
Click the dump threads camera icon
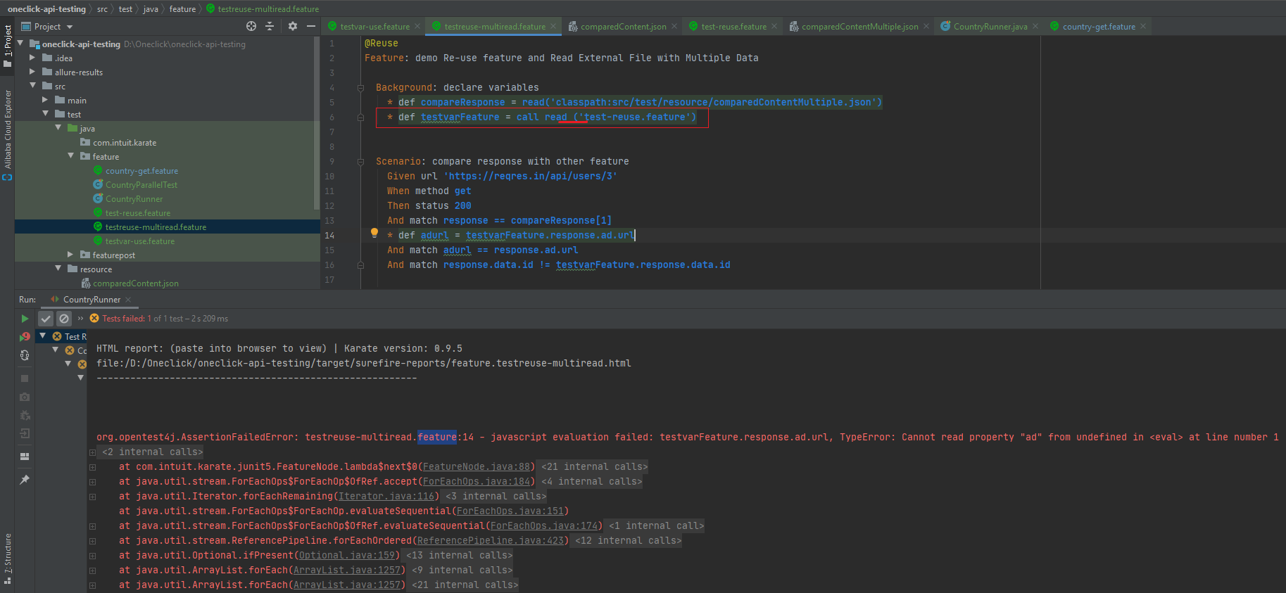pyautogui.click(x=25, y=397)
